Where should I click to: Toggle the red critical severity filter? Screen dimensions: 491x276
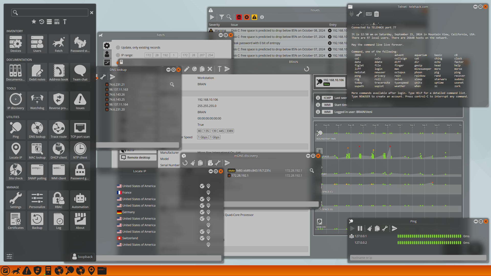[239, 17]
